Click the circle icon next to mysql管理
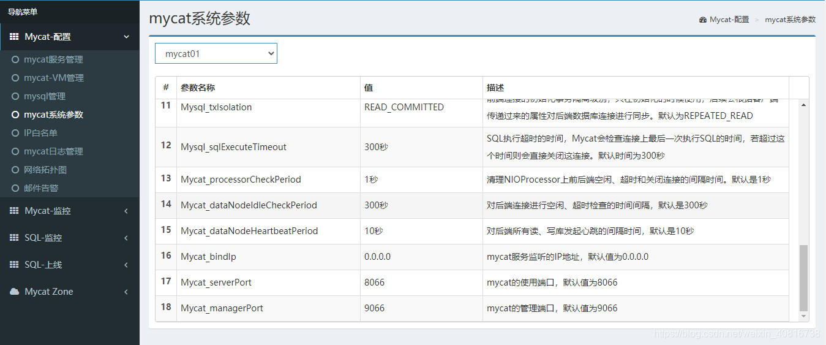 click(15, 96)
